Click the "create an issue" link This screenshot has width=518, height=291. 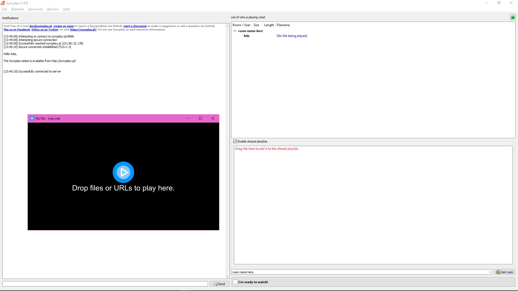pyautogui.click(x=63, y=26)
